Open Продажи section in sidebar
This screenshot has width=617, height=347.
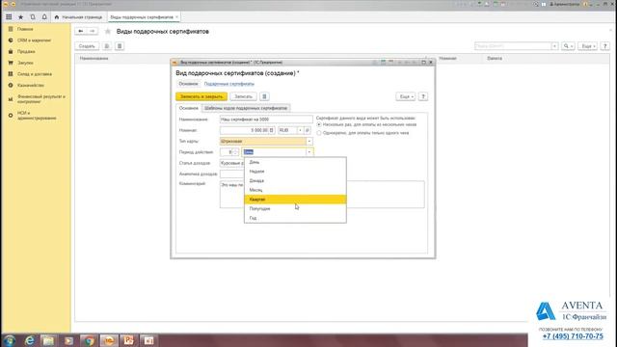[26, 51]
